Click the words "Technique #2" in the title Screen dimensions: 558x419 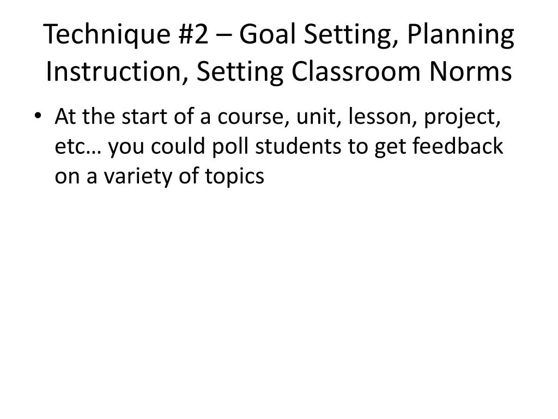tap(126, 34)
